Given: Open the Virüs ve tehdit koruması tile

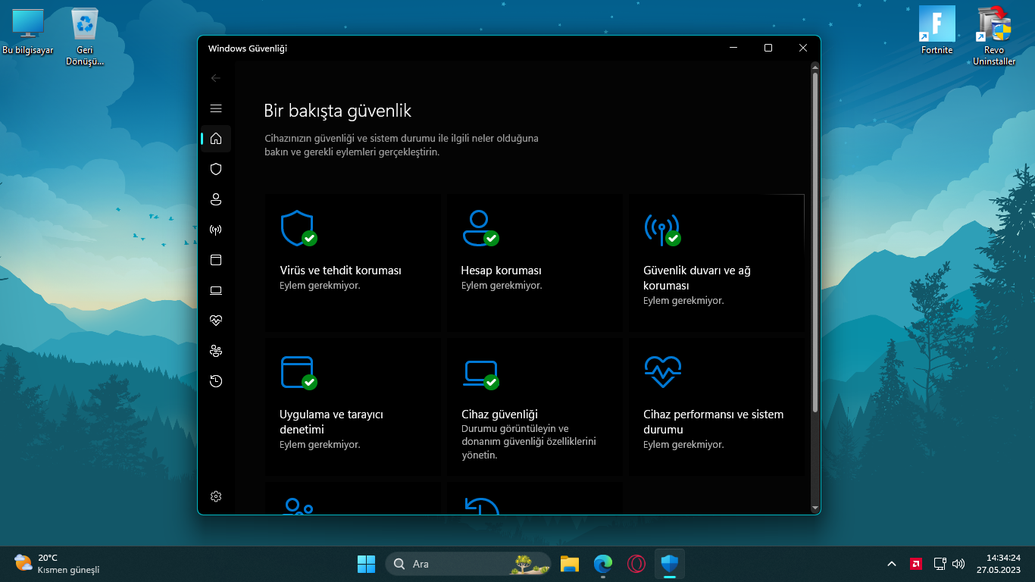Looking at the screenshot, I should click(352, 262).
